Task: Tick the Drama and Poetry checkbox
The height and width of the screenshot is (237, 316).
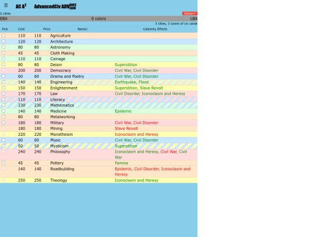Action: [x=4, y=76]
